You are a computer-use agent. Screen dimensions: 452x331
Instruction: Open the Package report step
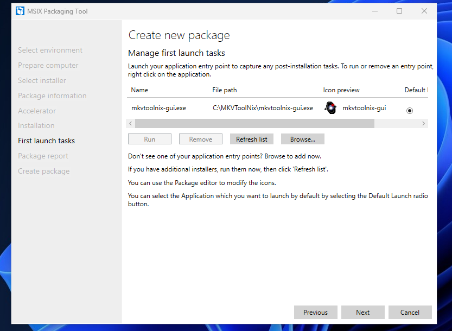[43, 156]
